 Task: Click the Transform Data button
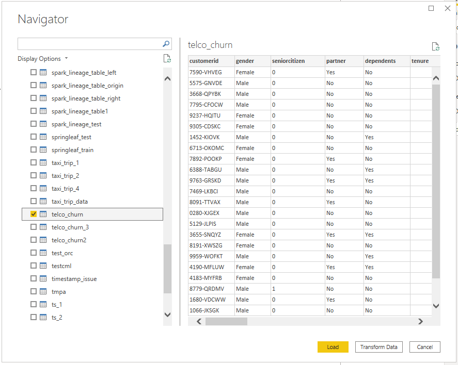(378, 347)
